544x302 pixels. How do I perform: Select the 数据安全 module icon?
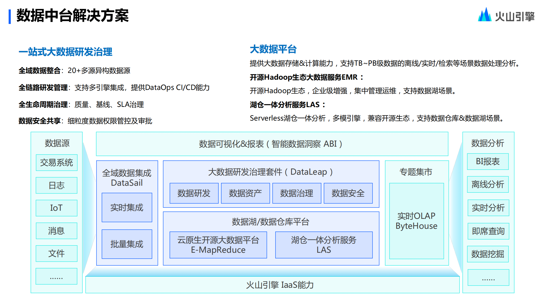click(x=348, y=193)
